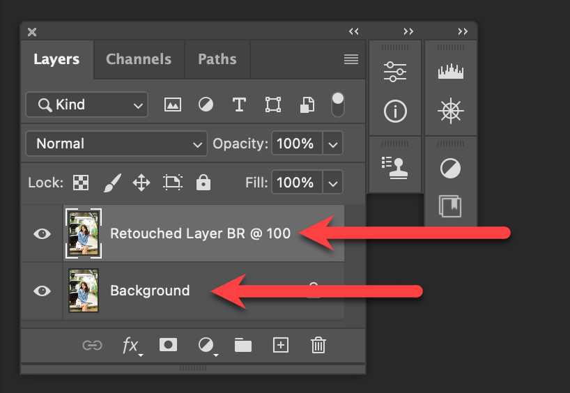Hide the Background layer
The image size is (570, 393).
pyautogui.click(x=43, y=291)
